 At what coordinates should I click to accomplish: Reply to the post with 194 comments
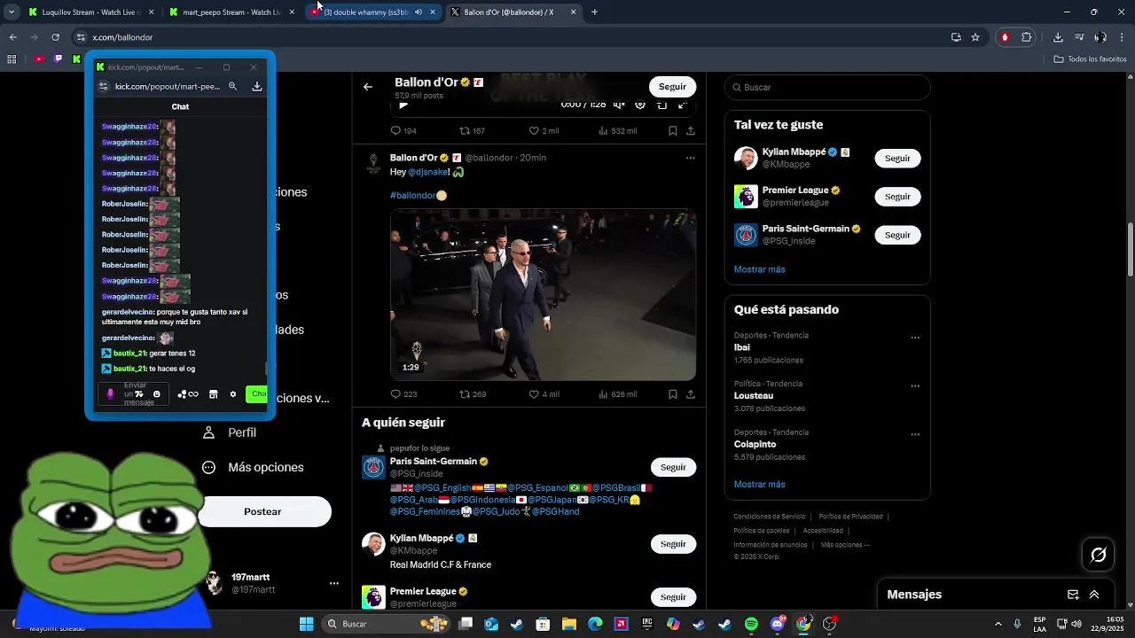(403, 131)
